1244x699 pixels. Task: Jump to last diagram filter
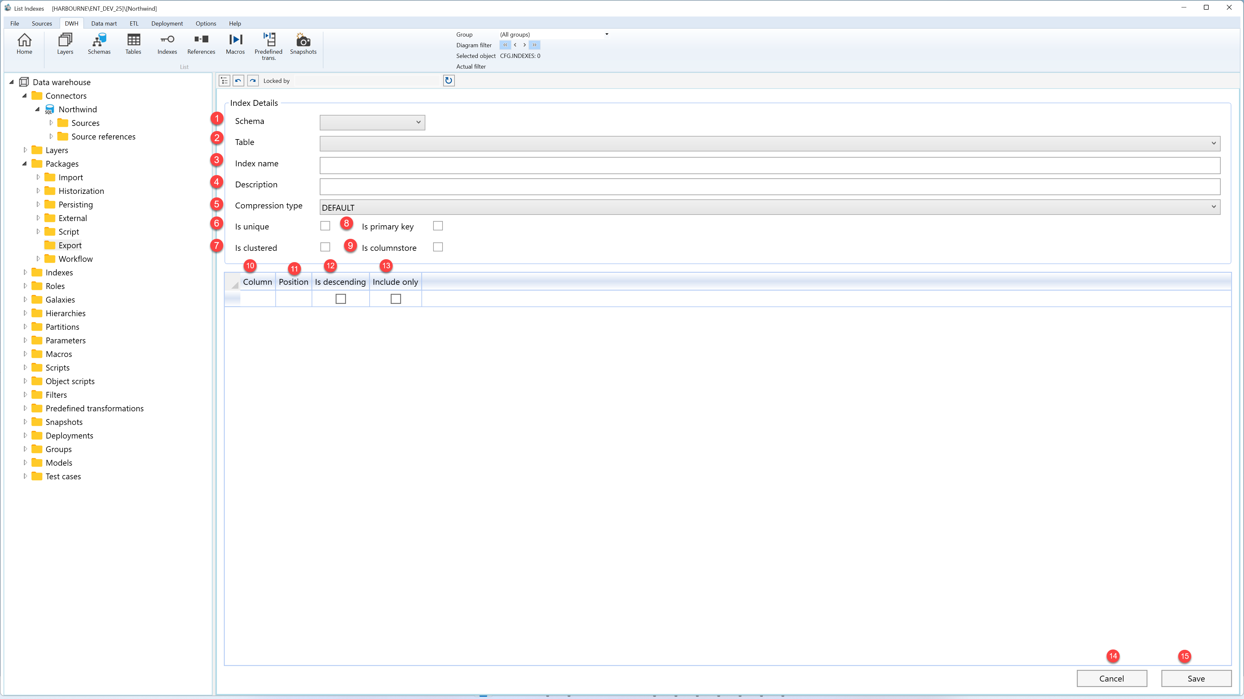(534, 45)
